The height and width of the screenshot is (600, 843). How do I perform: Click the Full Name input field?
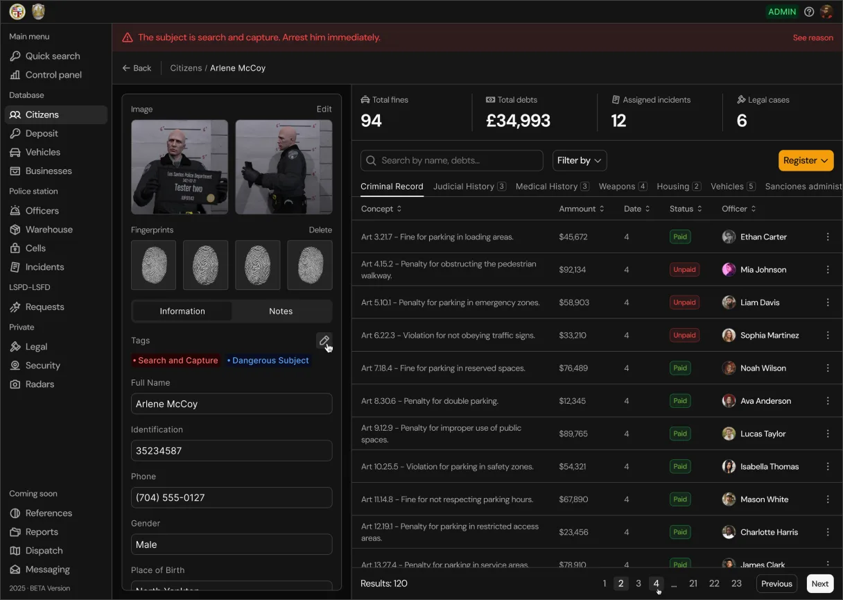tap(232, 404)
